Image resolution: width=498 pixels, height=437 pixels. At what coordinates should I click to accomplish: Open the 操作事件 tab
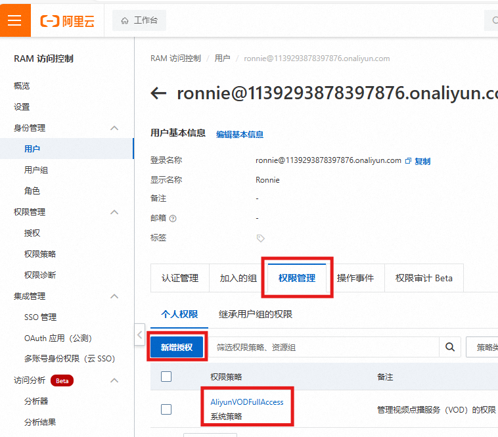pos(355,278)
